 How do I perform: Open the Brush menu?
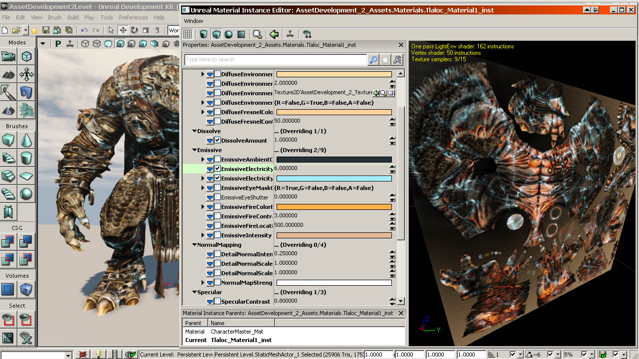55,17
